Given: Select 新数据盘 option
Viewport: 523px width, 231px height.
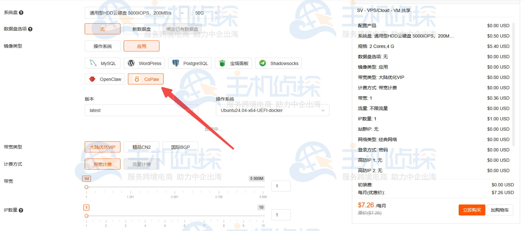Looking at the screenshot, I should pyautogui.click(x=142, y=29).
